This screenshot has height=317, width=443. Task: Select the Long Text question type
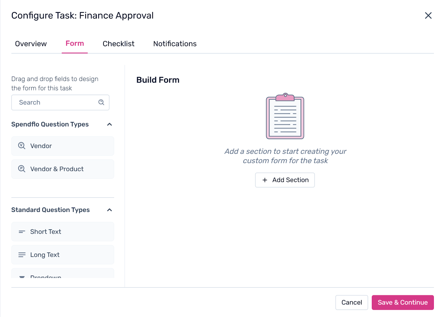tap(63, 255)
